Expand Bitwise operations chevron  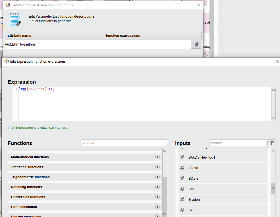point(157,216)
